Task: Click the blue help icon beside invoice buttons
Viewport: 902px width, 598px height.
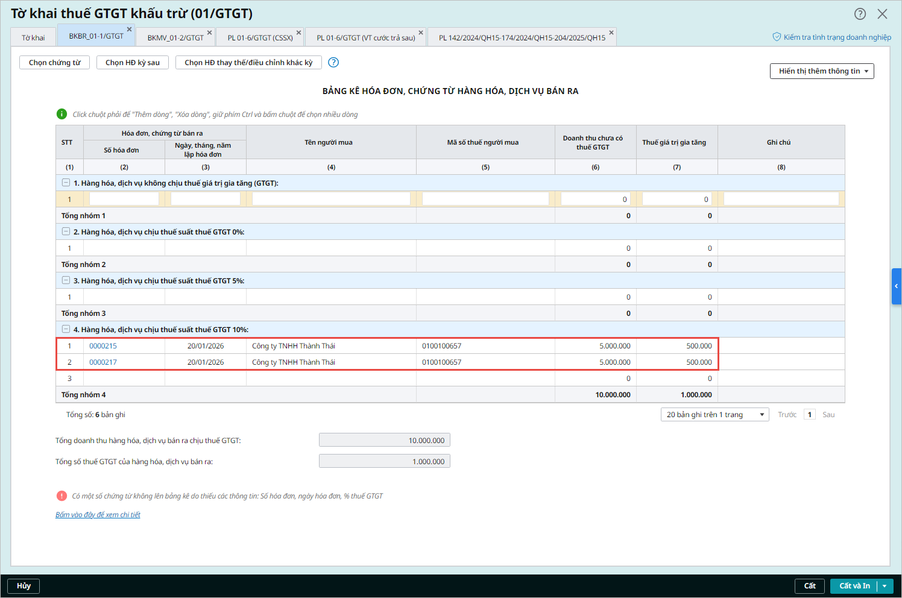Action: 333,62
